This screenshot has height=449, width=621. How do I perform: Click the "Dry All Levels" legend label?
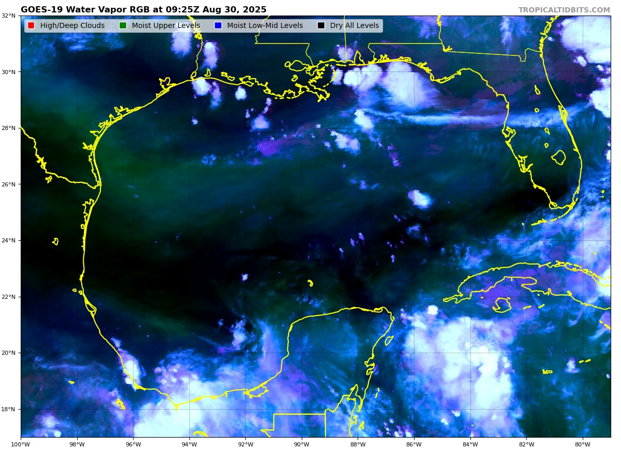pyautogui.click(x=354, y=25)
